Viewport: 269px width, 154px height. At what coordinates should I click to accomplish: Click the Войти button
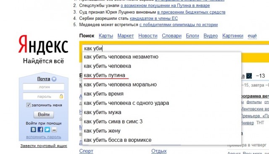[44, 115]
